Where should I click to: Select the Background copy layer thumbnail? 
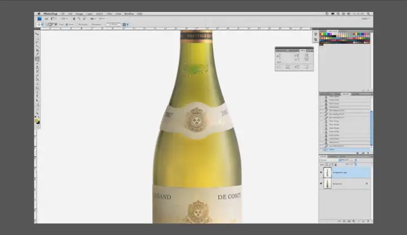coord(327,172)
